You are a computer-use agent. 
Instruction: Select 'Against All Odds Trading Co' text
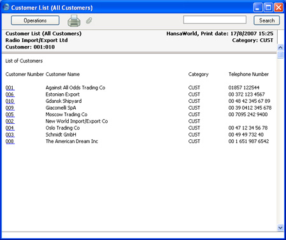[75, 87]
